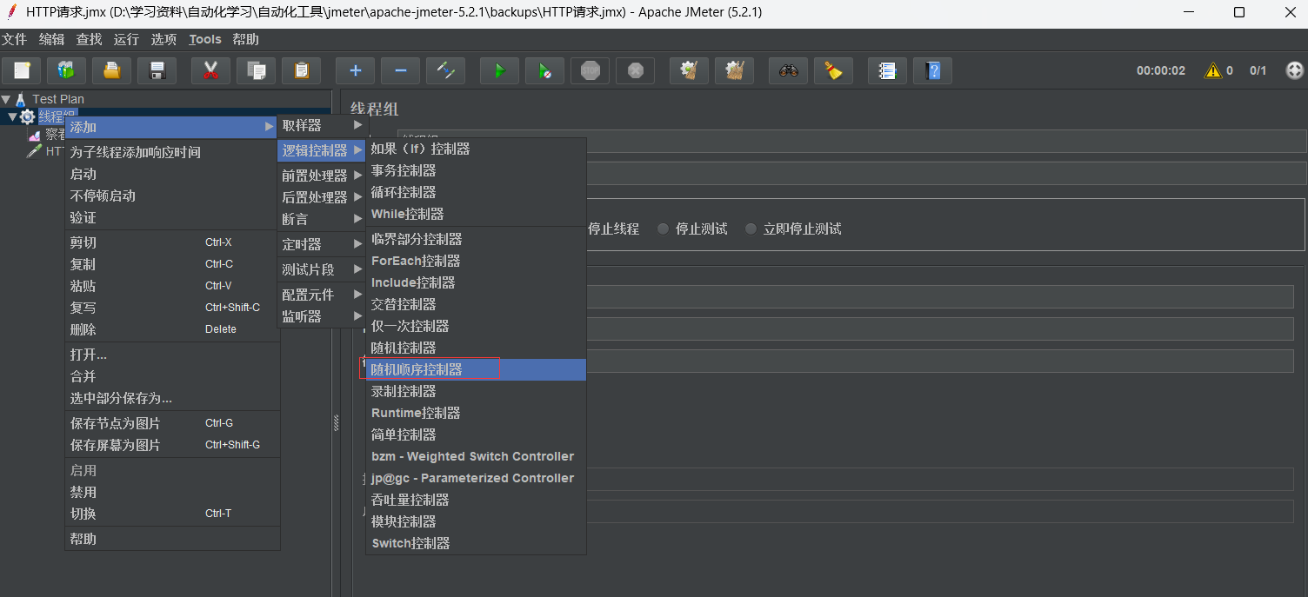This screenshot has width=1308, height=597.
Task: Collapse the Test Plan tree node
Action: 6,99
